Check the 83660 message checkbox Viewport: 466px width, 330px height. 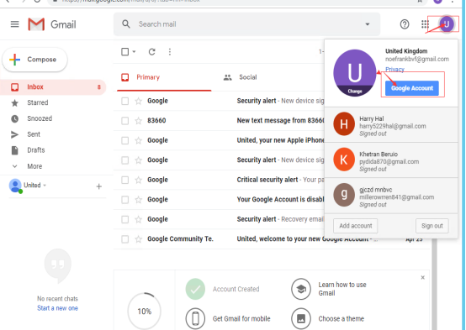click(x=124, y=121)
